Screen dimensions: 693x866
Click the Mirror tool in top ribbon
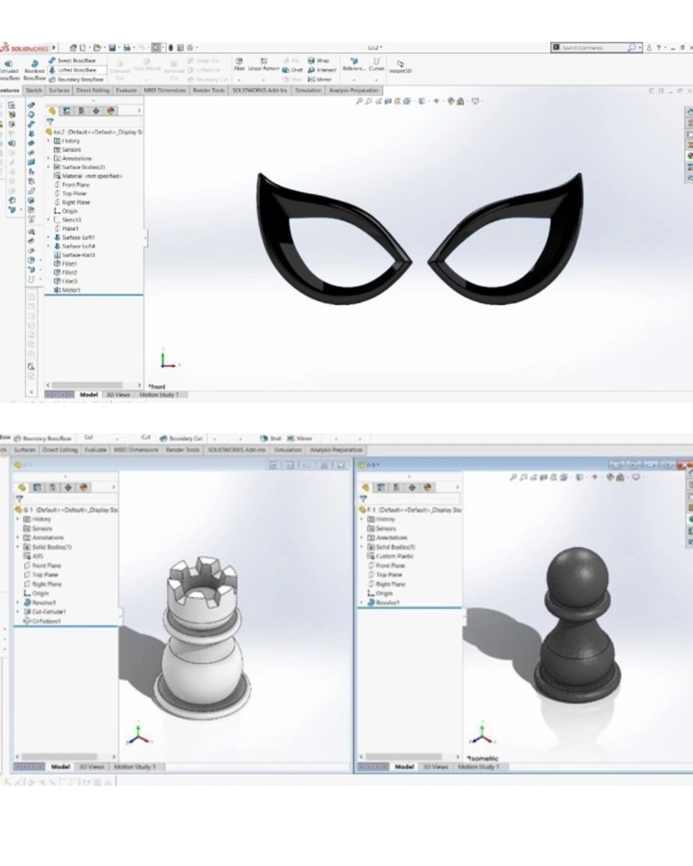(319, 79)
